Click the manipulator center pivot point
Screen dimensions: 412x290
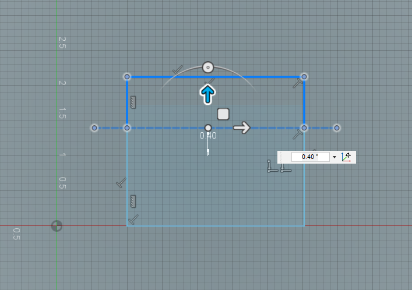[x=208, y=128]
